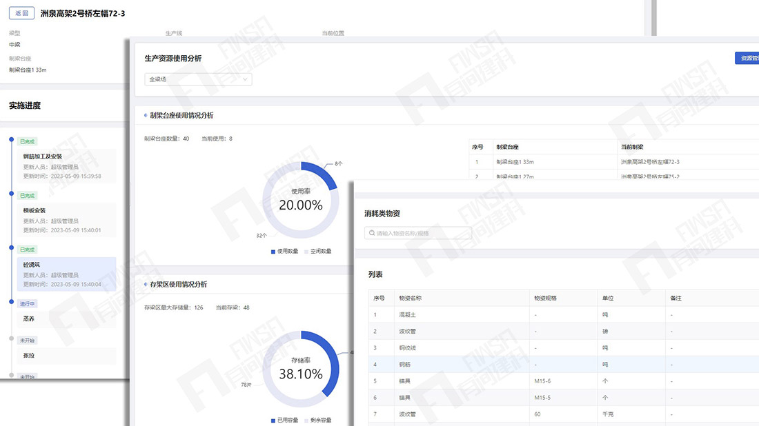Click the 返回 back button
The image size is (759, 426).
[x=22, y=13]
